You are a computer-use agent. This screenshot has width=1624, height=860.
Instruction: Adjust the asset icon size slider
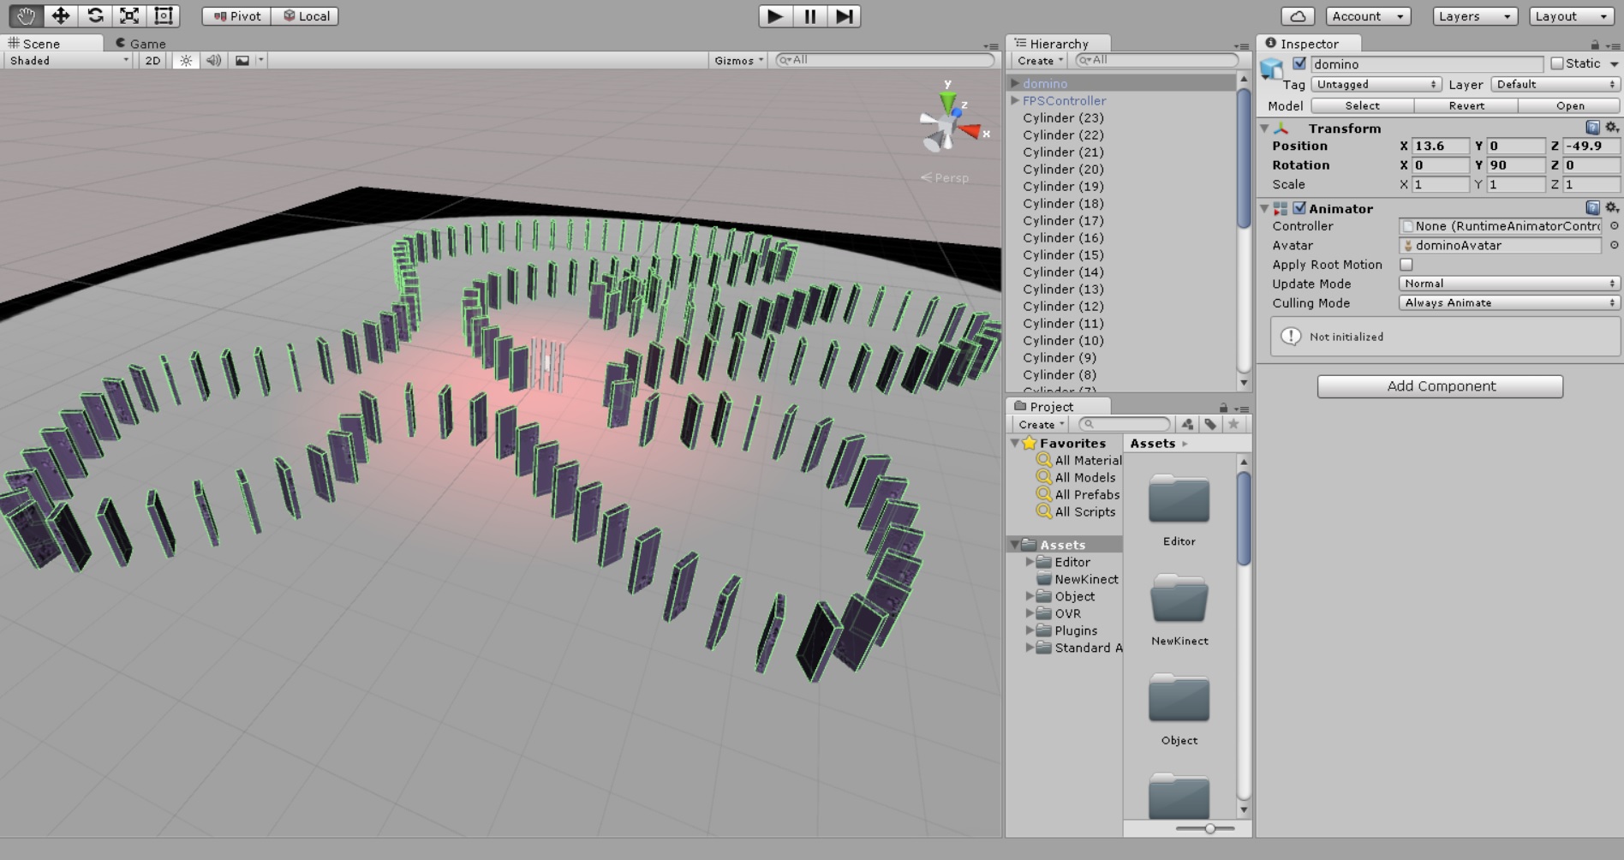(1209, 828)
